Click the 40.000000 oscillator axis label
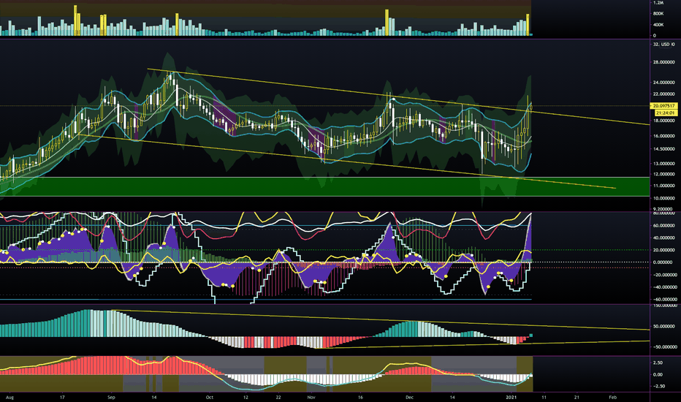The image size is (681, 402). coord(664,238)
